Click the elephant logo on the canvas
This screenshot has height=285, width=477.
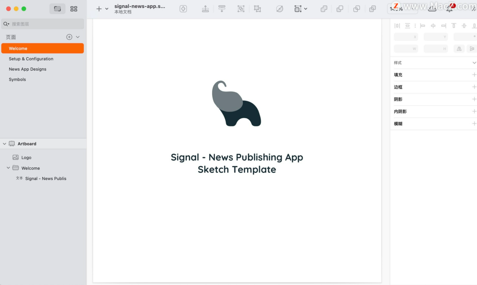(237, 103)
